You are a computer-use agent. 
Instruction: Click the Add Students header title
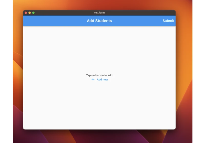tap(99, 21)
